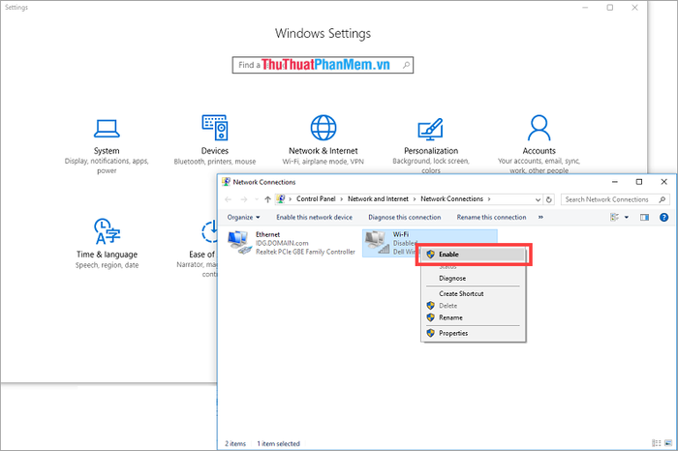Go up one level with the Up arrow
The image size is (678, 451).
pyautogui.click(x=267, y=199)
